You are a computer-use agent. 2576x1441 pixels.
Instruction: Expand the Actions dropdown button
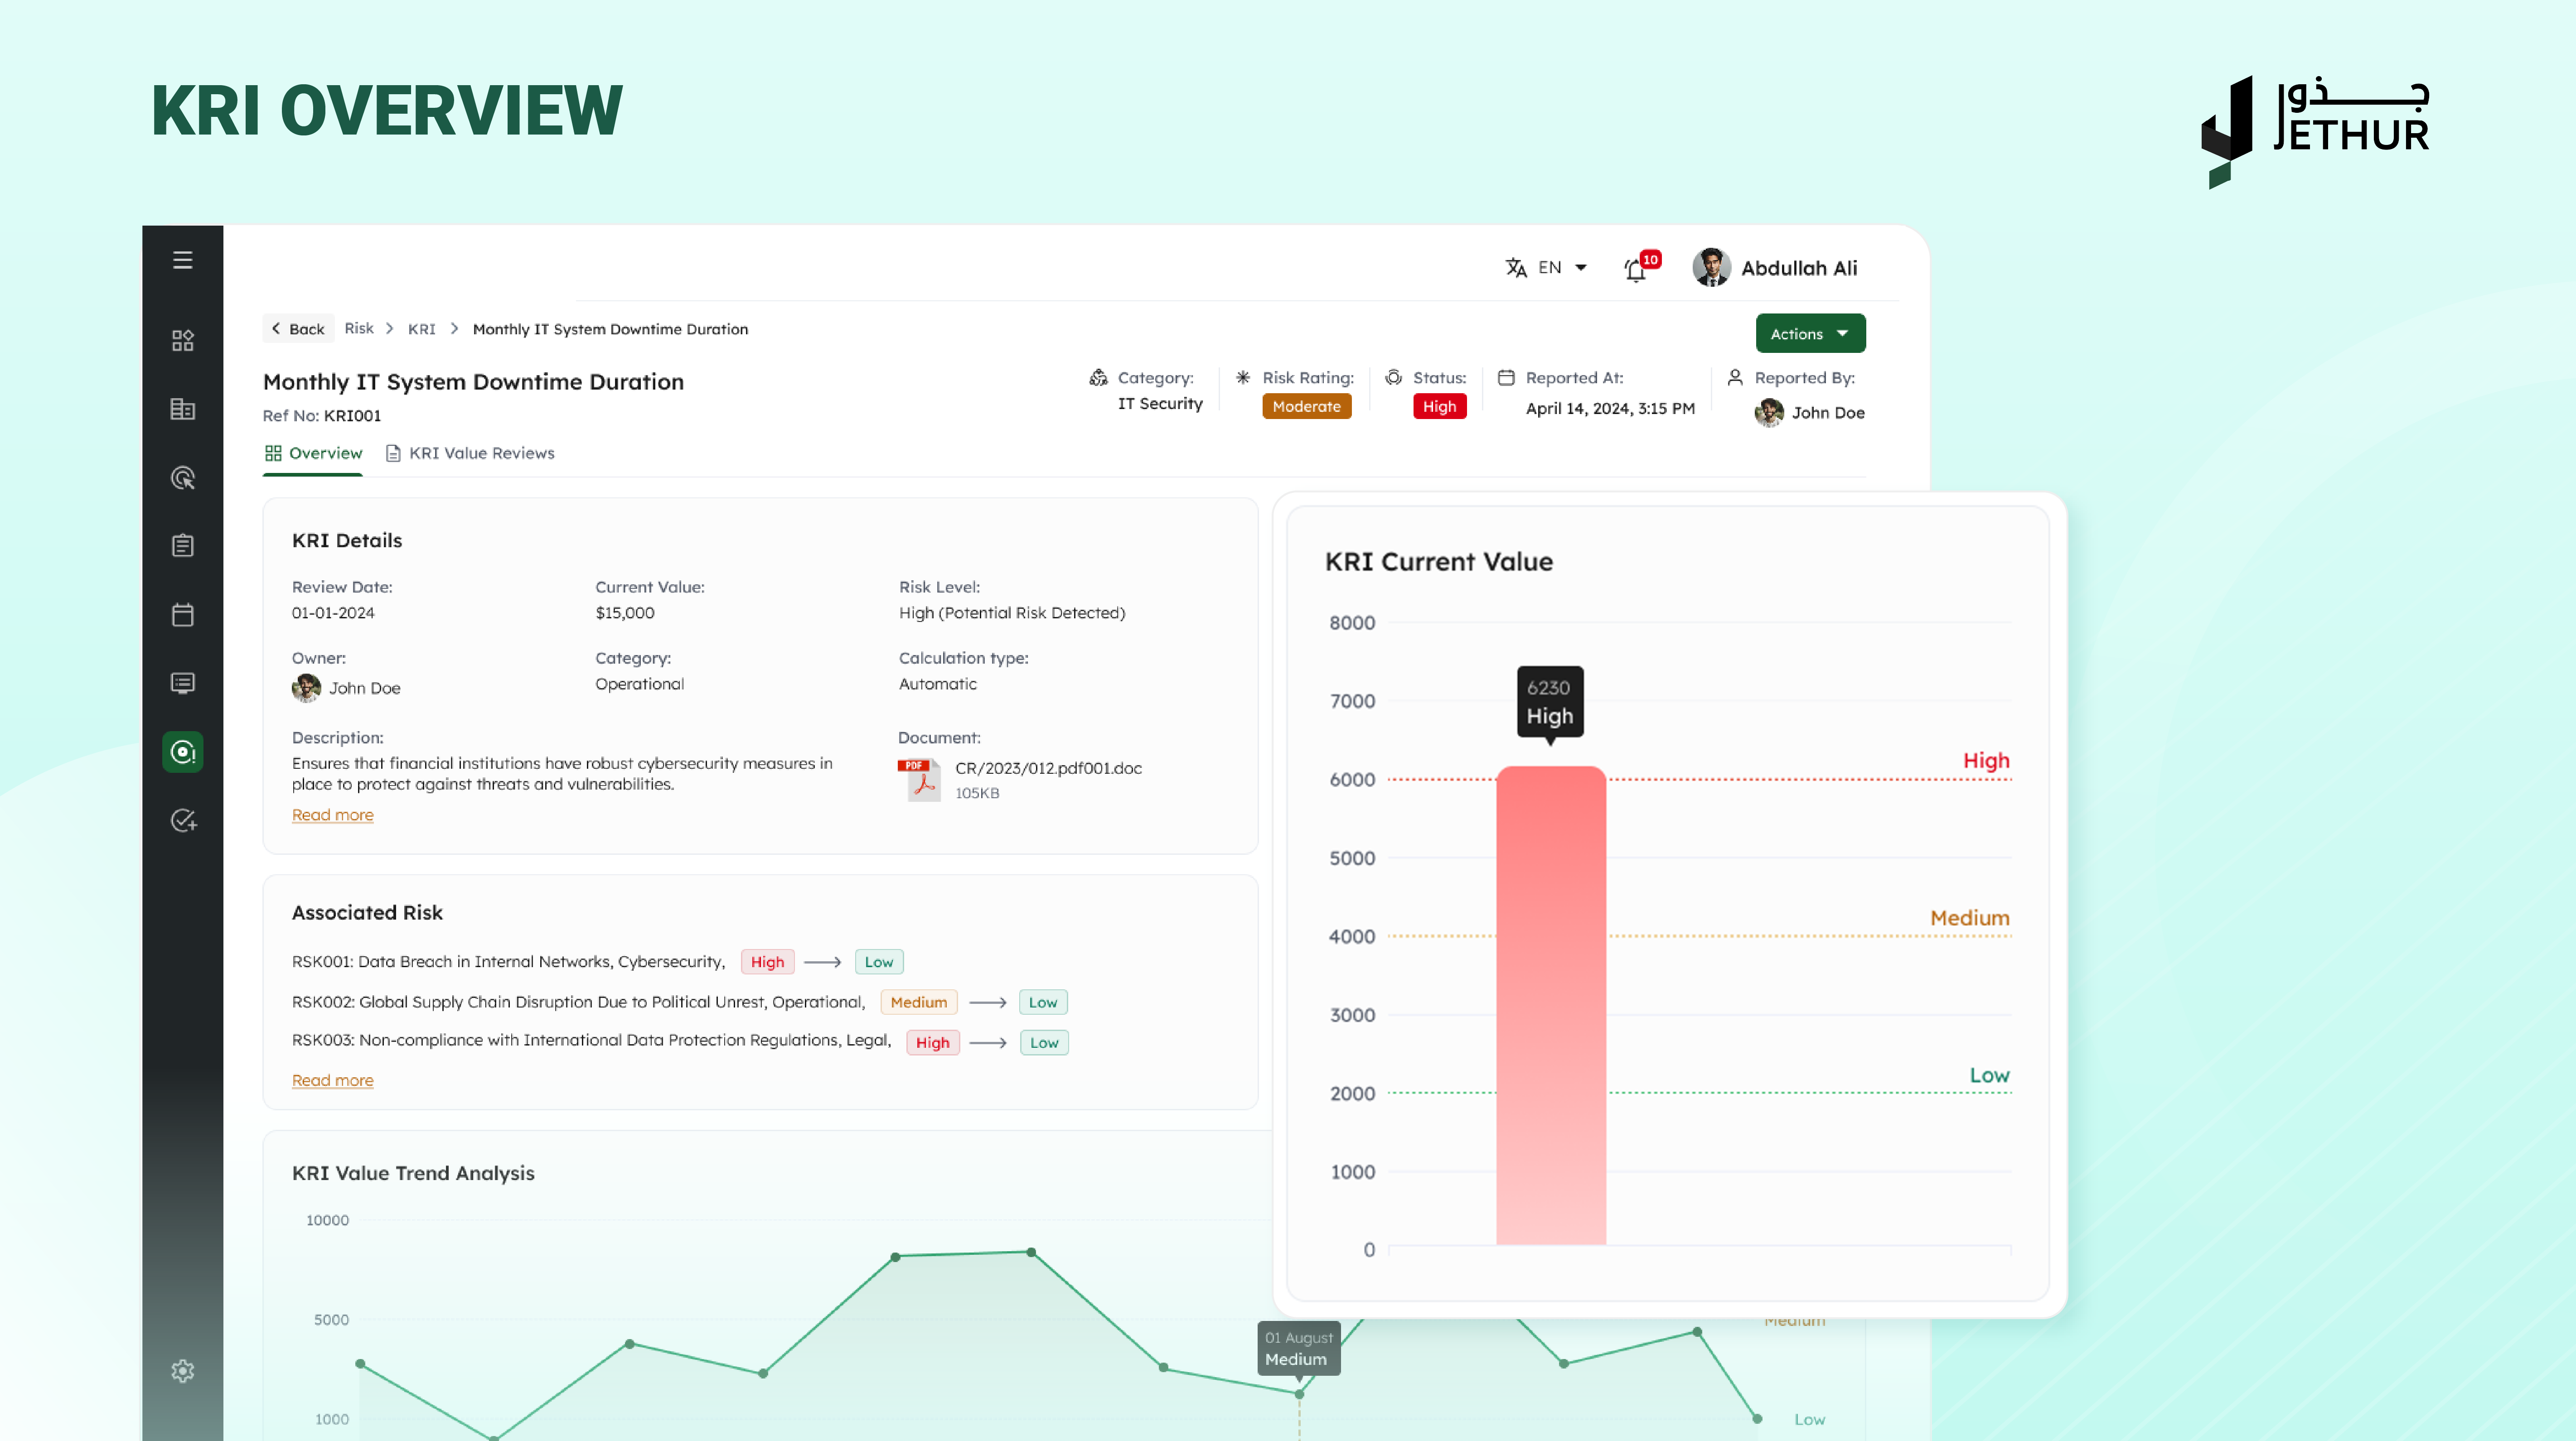tap(1810, 334)
